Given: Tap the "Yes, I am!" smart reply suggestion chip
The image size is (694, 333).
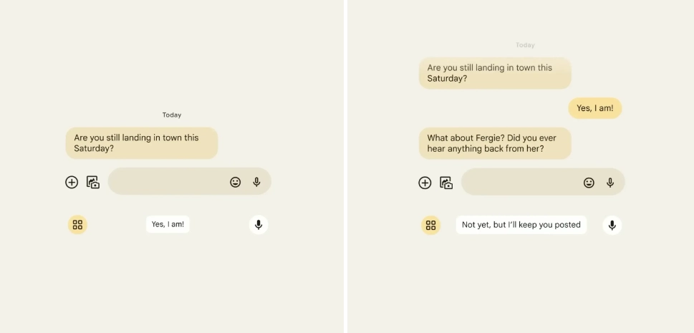Looking at the screenshot, I should [x=168, y=224].
